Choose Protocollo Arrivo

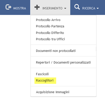(x=48, y=20)
